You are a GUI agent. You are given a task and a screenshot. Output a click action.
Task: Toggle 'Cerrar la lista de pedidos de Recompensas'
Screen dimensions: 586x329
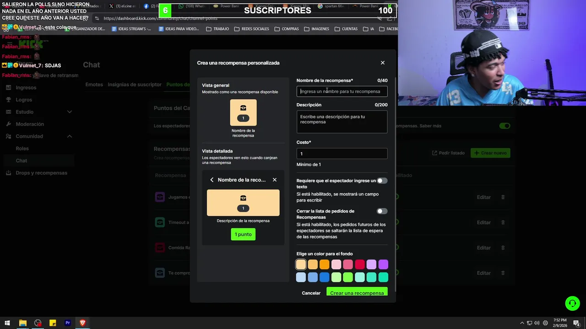pyautogui.click(x=382, y=211)
